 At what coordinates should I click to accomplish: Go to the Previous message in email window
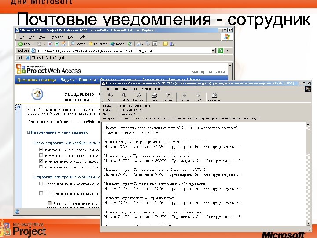[184, 97]
